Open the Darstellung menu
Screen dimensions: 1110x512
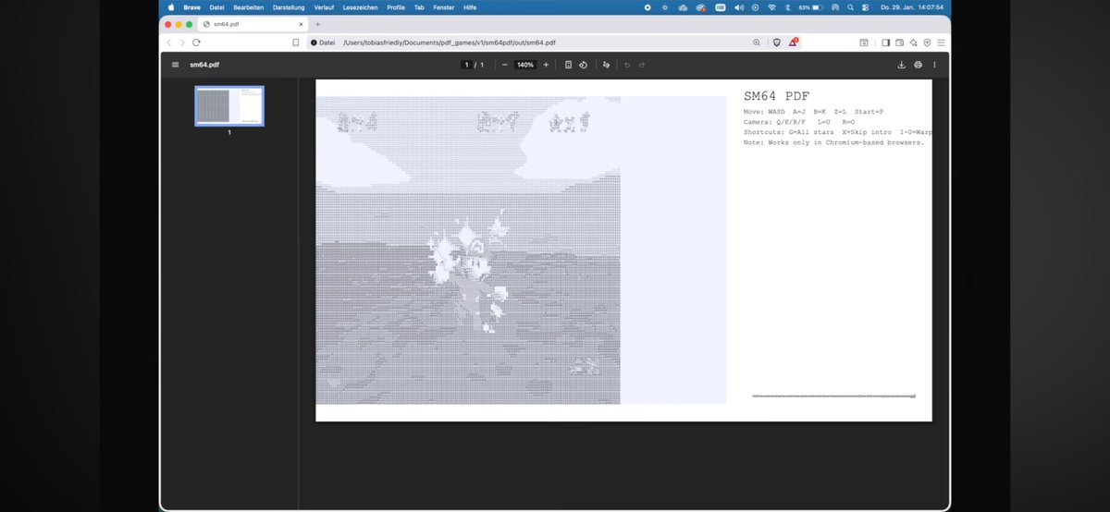289,6
